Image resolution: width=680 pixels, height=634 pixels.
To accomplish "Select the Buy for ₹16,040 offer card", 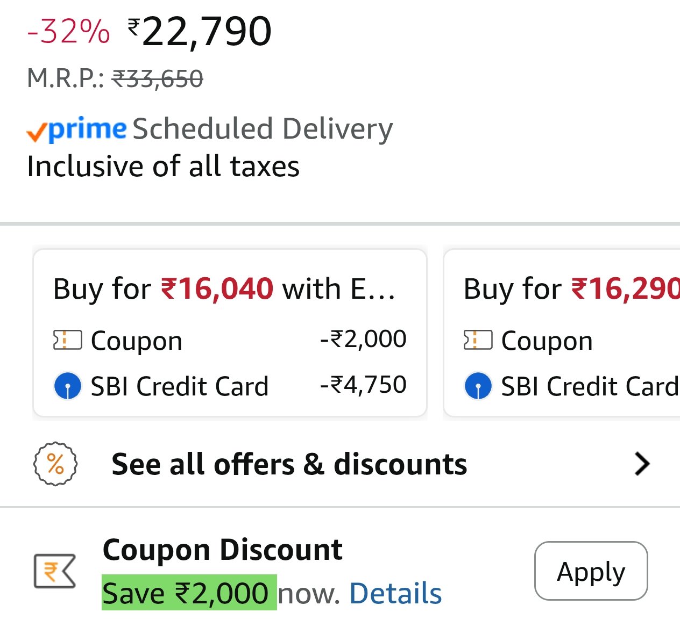I will [x=230, y=289].
